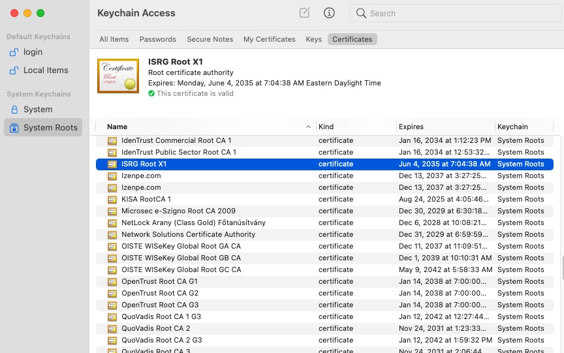Image resolution: width=564 pixels, height=353 pixels.
Task: Sort list by Expires column
Action: point(411,127)
